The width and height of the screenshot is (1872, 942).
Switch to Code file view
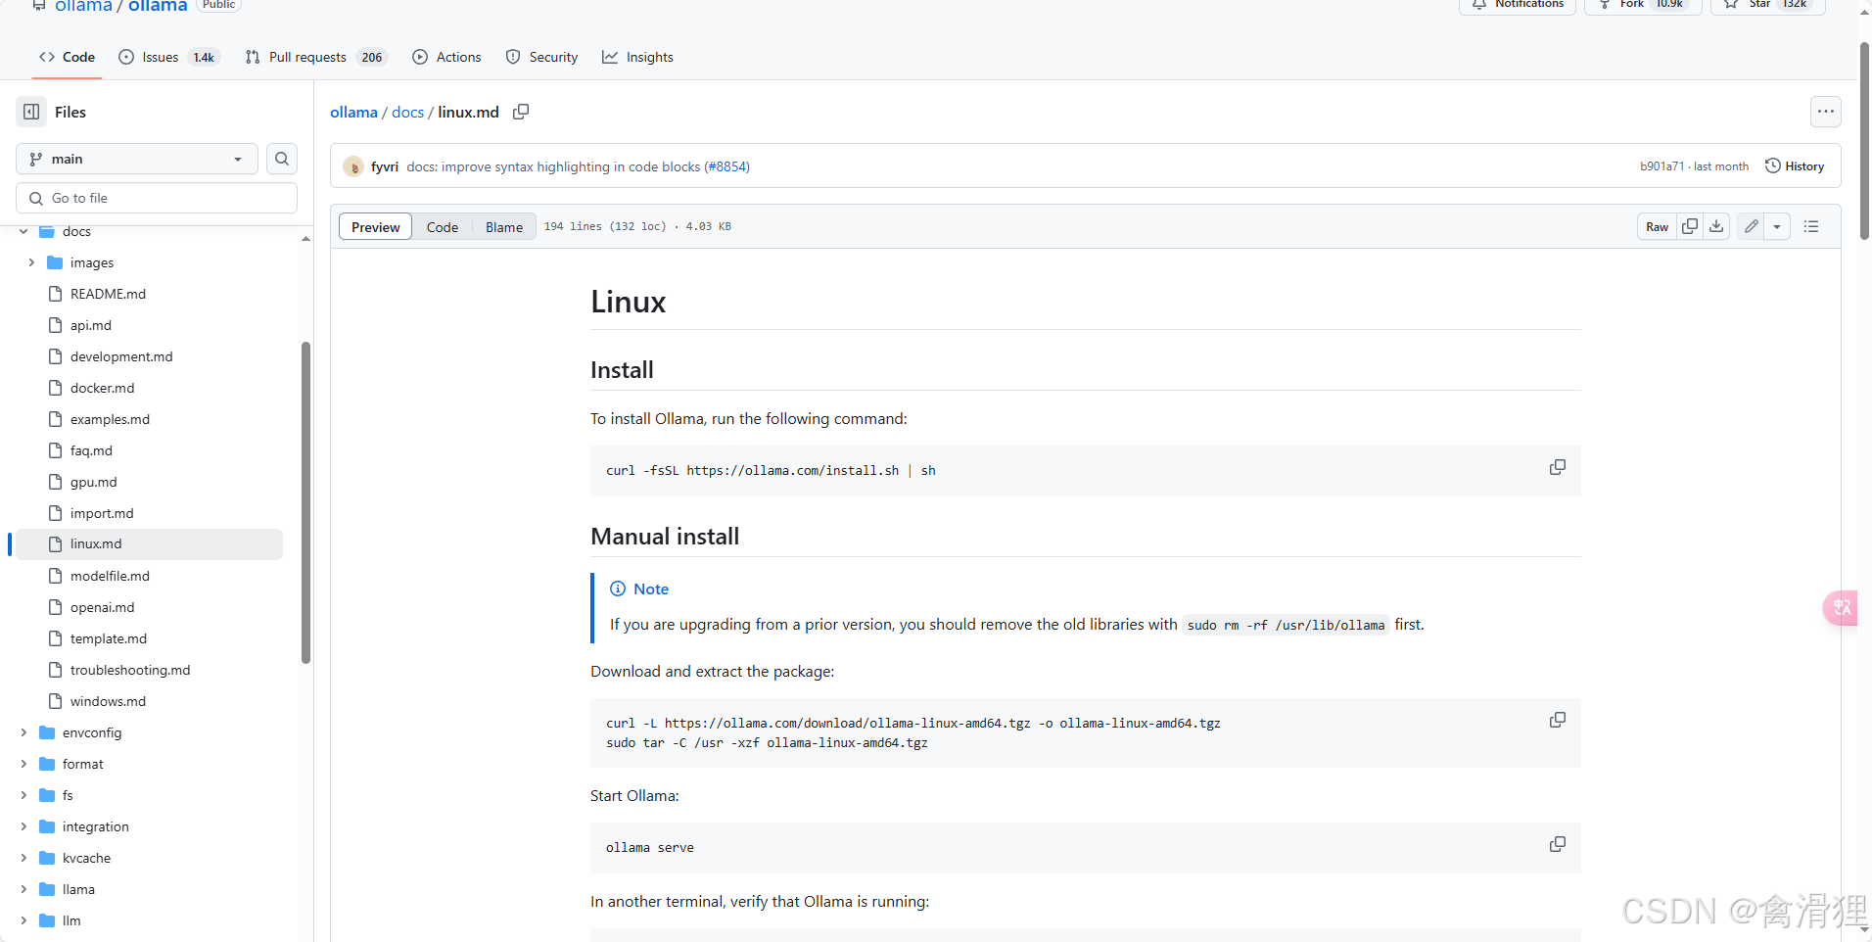[x=443, y=227]
